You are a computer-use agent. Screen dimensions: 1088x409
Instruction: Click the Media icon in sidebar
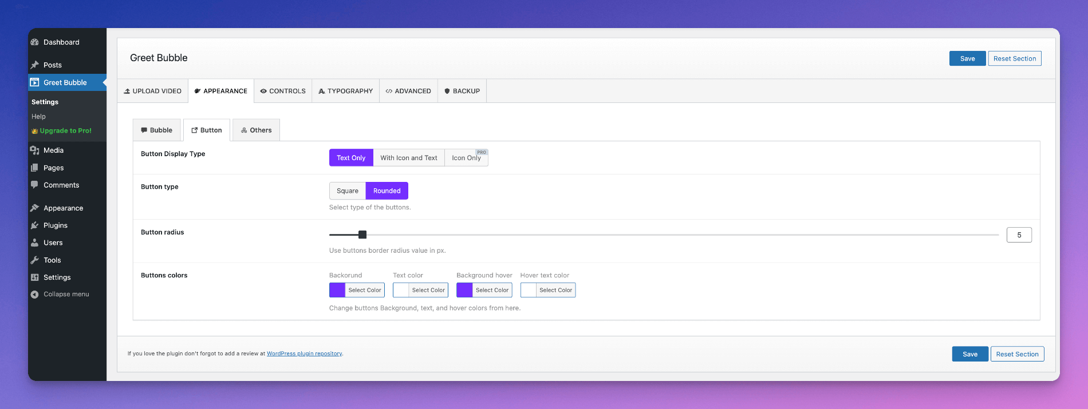(35, 150)
